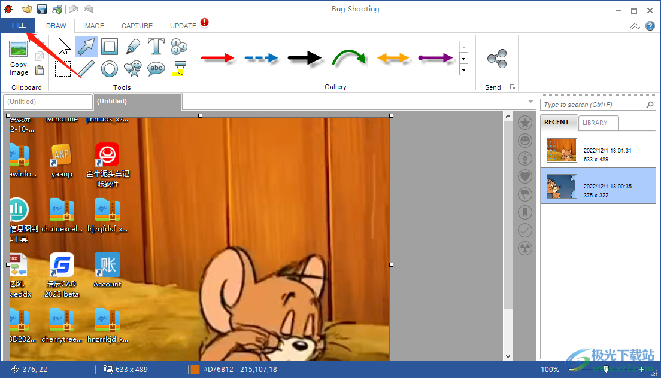Toggle the flag tag
The image size is (661, 378).
[525, 194]
